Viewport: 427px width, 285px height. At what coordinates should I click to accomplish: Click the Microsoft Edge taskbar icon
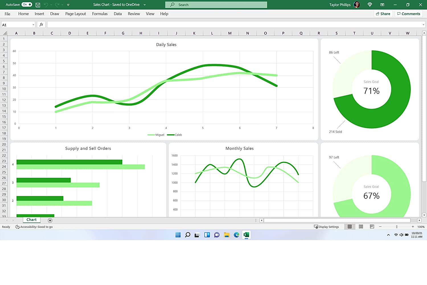236,235
